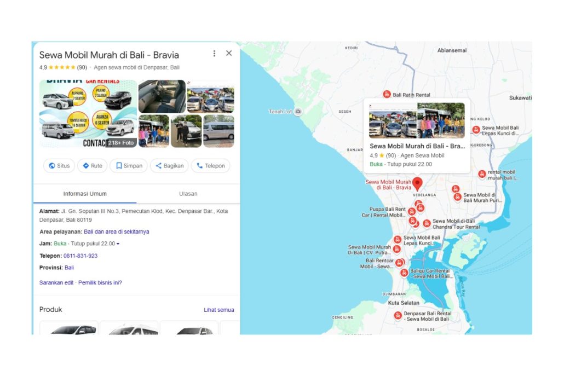Expand opening hours dropdown arrow
Image resolution: width=564 pixels, height=376 pixels.
coord(118,244)
